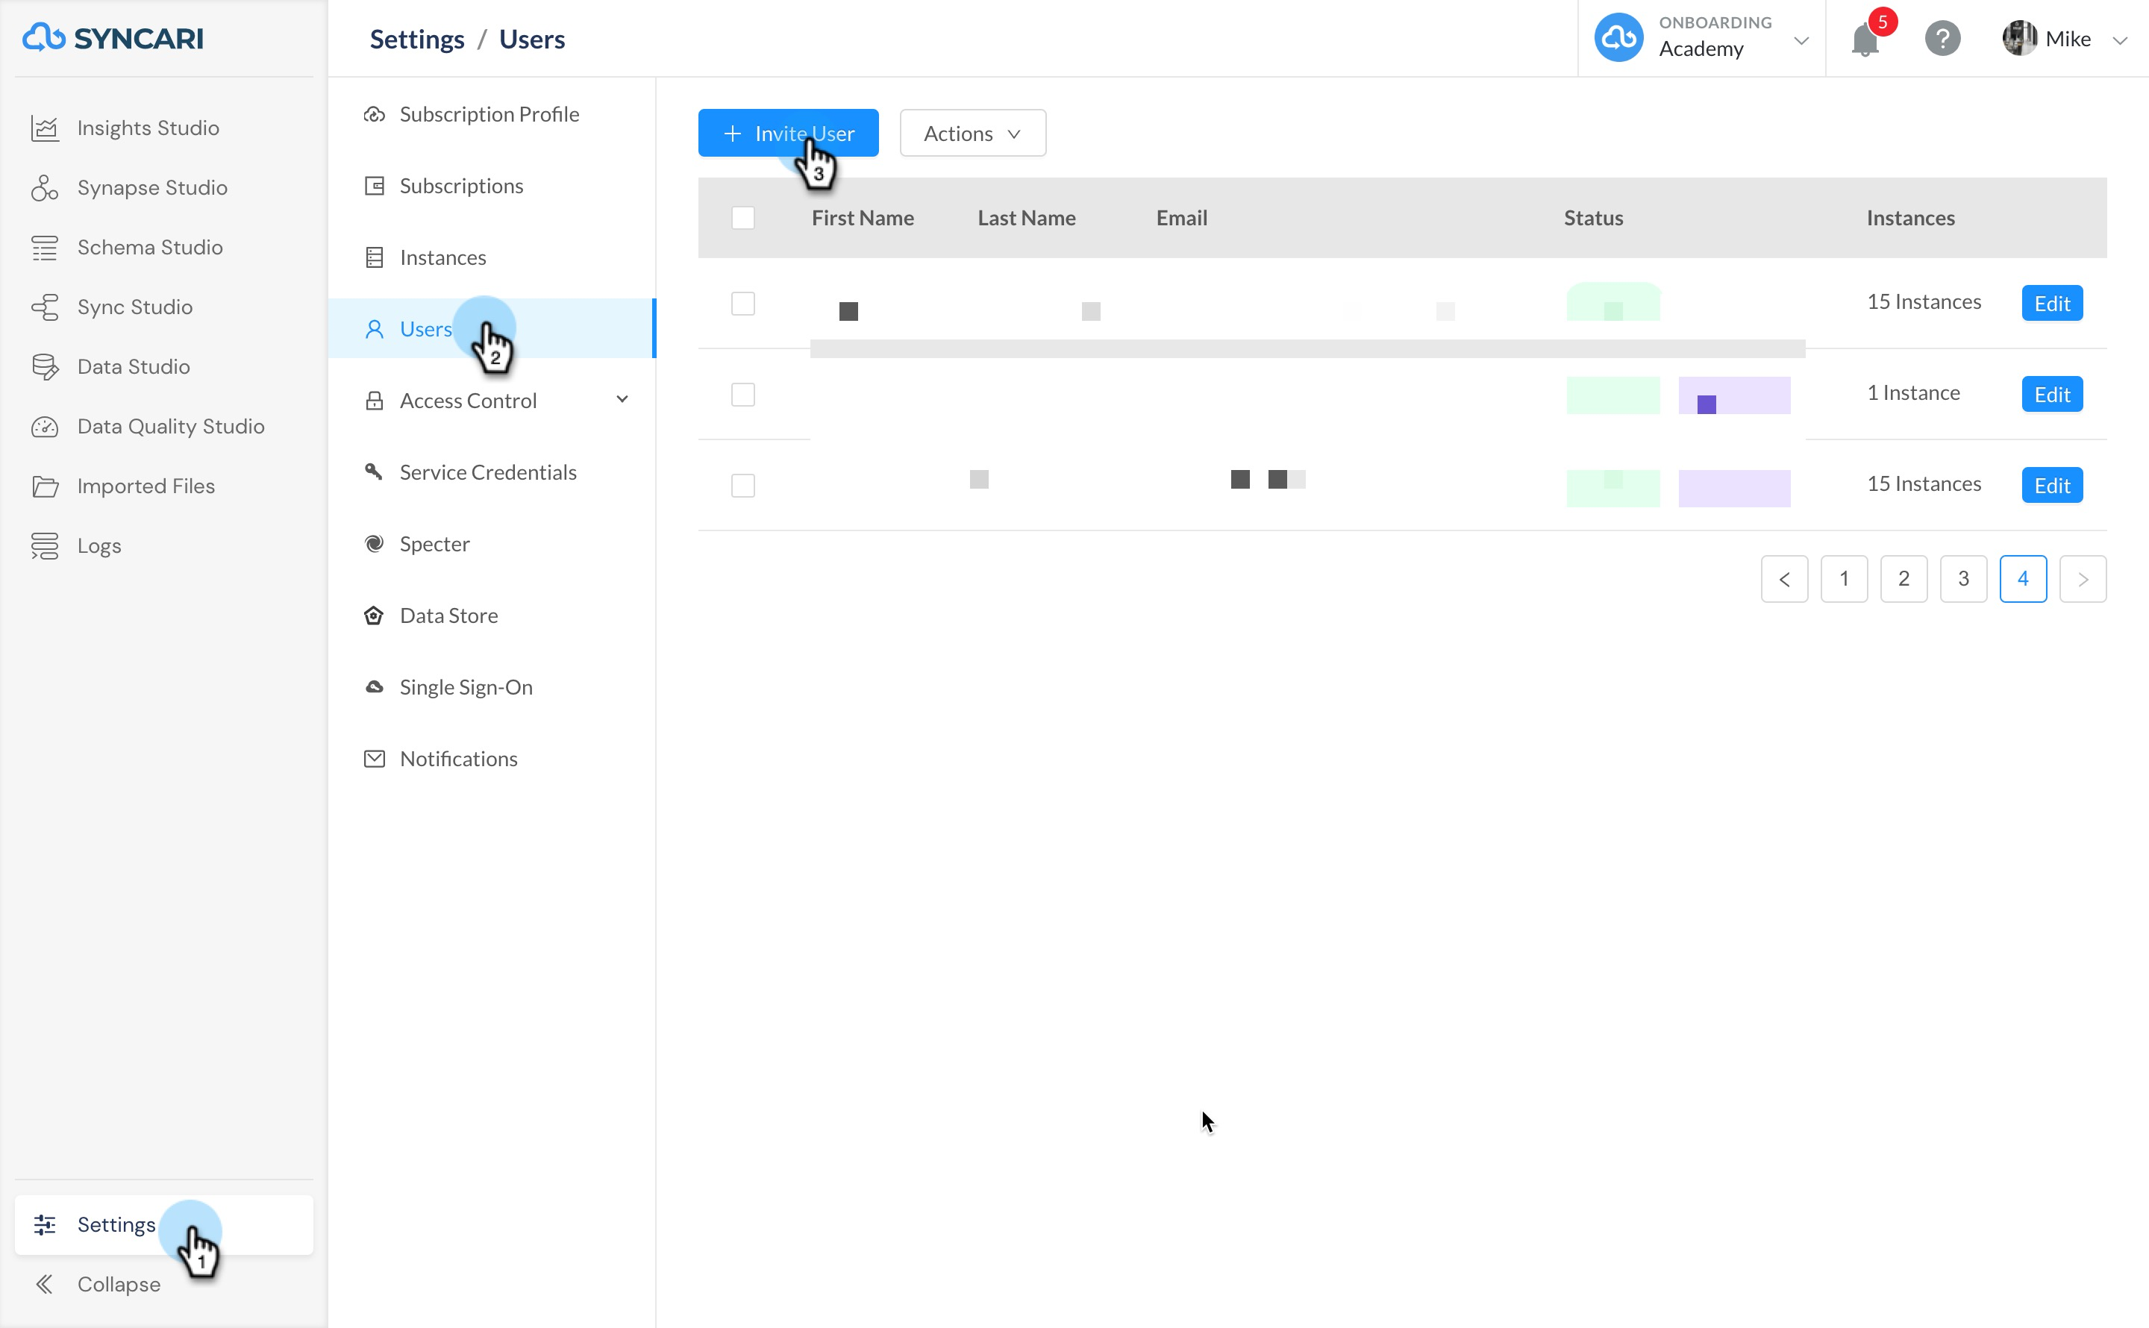Open Notifications settings page

click(x=492, y=759)
